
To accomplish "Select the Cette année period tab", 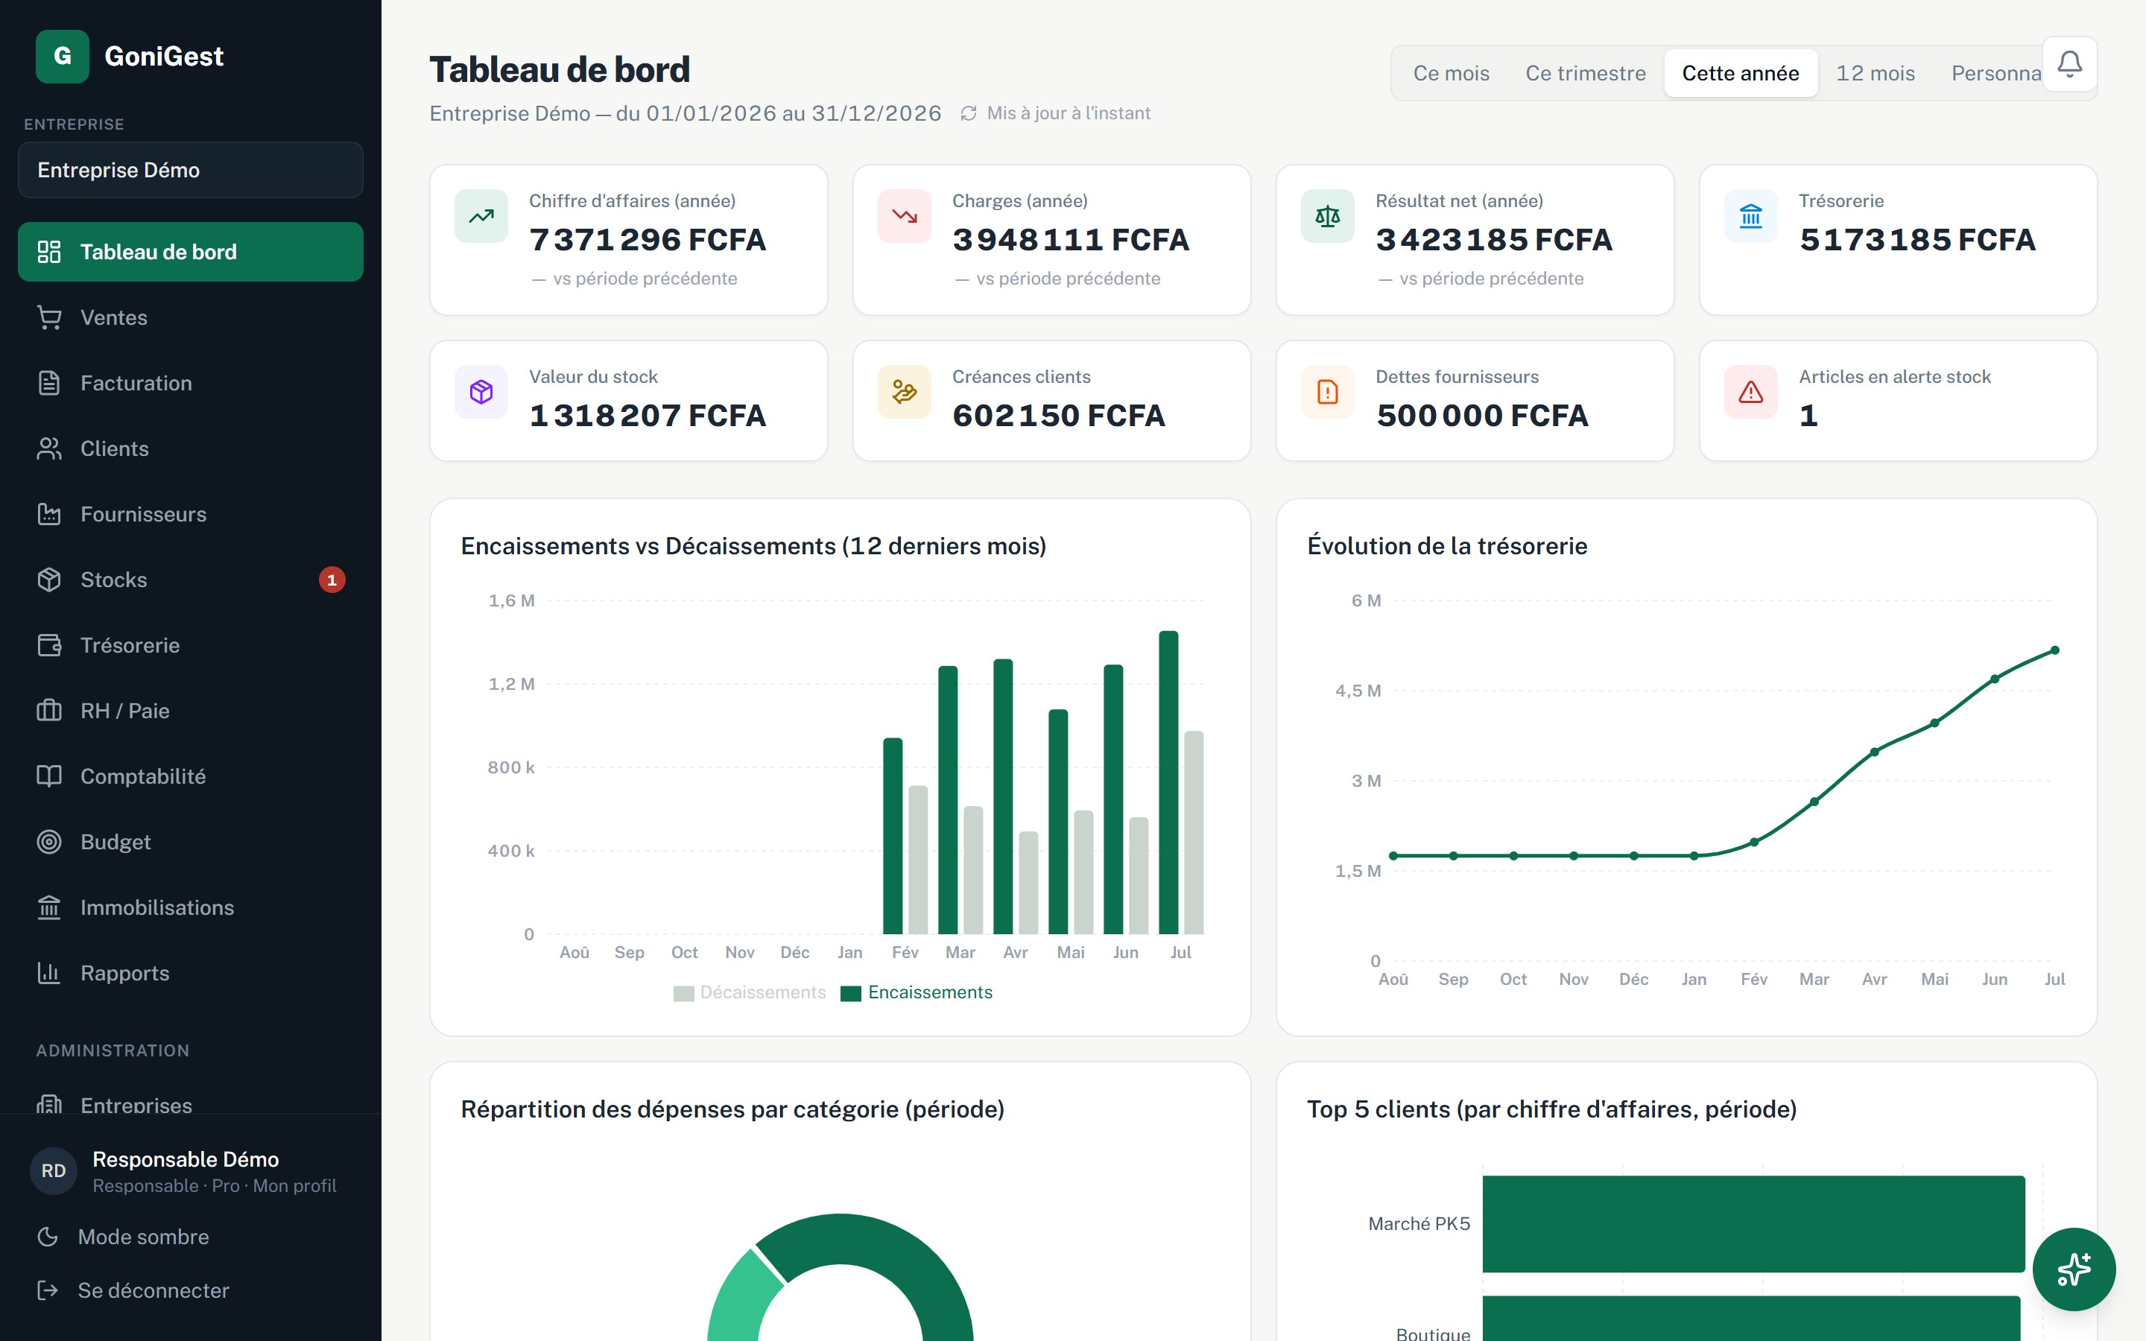I will click(x=1740, y=74).
